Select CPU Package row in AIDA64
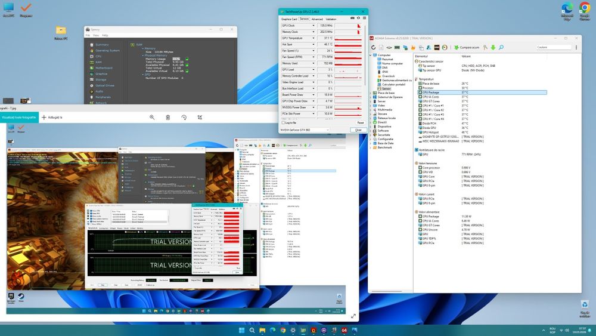Viewport: 596px width, 336px height. pos(482,93)
